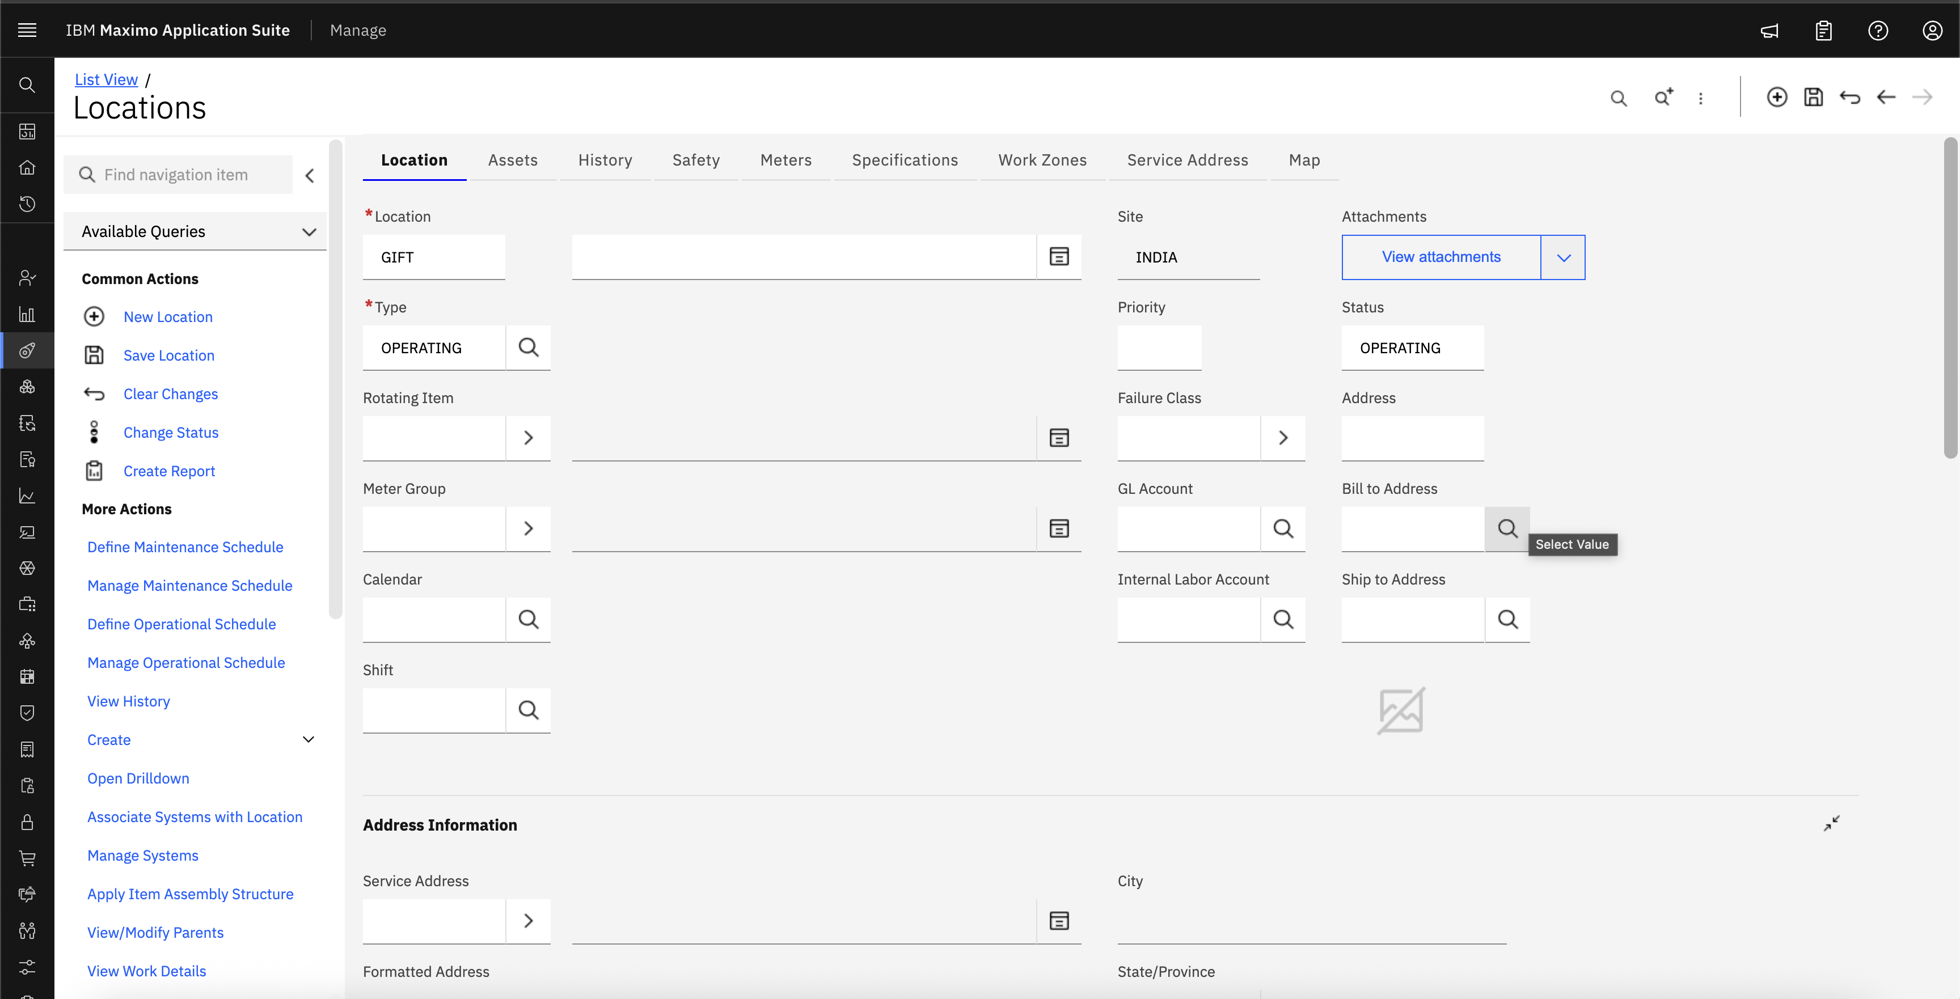Open Rotating Item detail menu chevron
Image resolution: width=1960 pixels, height=999 pixels.
(528, 438)
